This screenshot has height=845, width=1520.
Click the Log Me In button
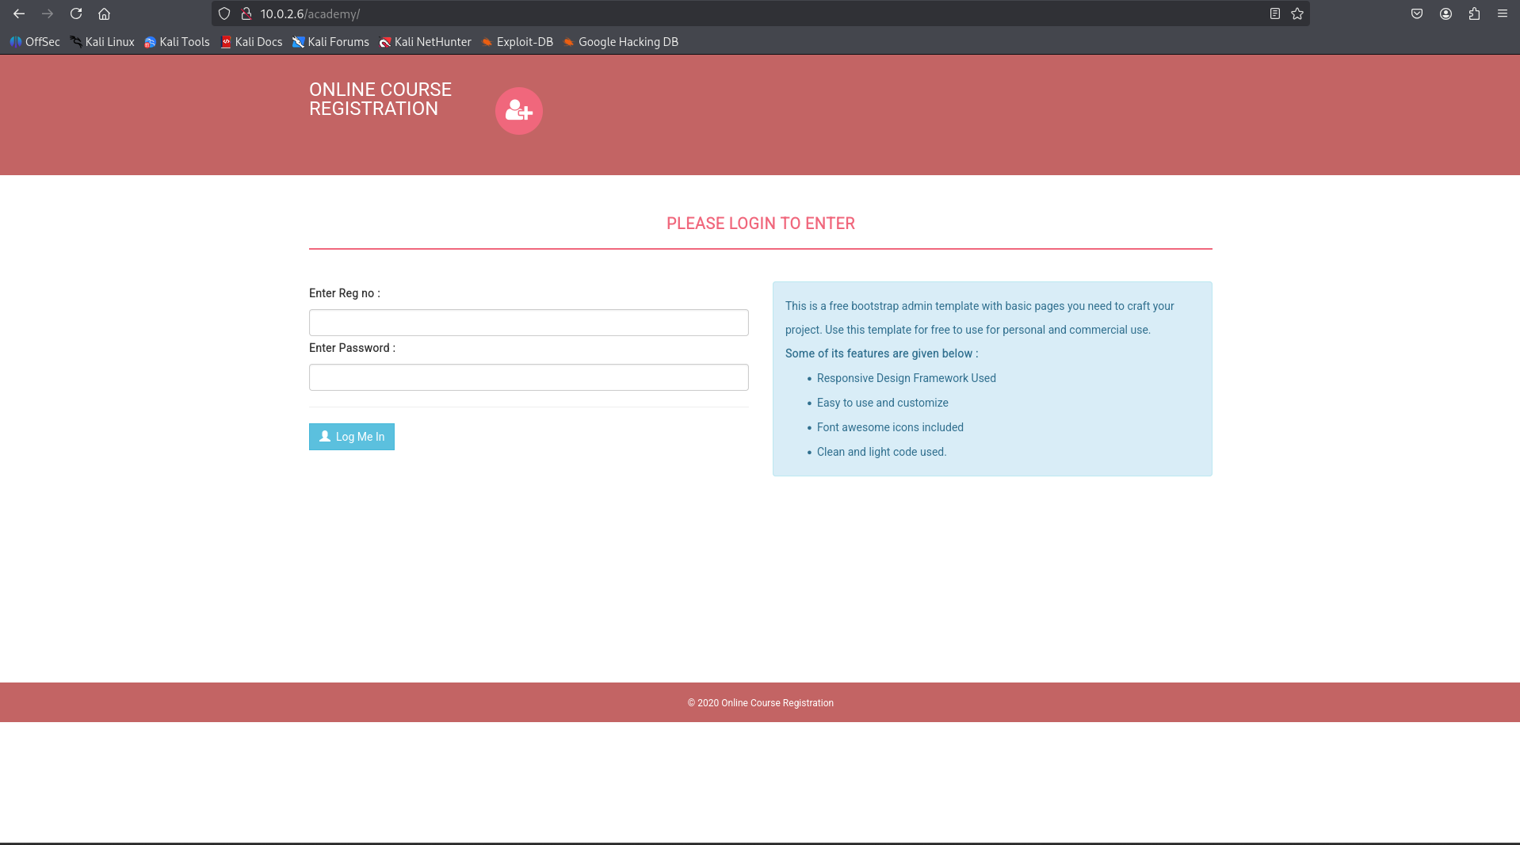pyautogui.click(x=352, y=437)
